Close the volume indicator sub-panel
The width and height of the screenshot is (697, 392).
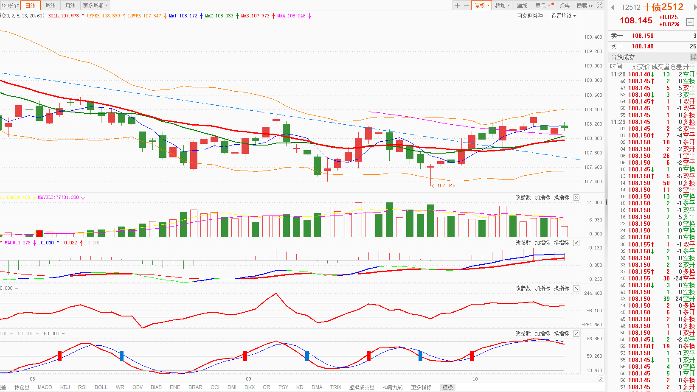pyautogui.click(x=576, y=198)
